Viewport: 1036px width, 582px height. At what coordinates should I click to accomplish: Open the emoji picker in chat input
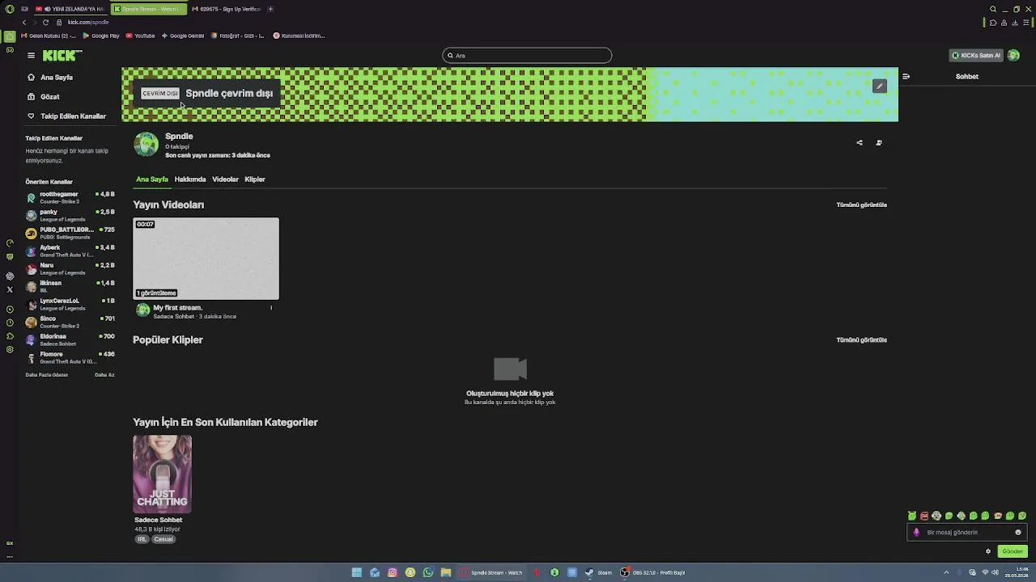tap(1018, 533)
